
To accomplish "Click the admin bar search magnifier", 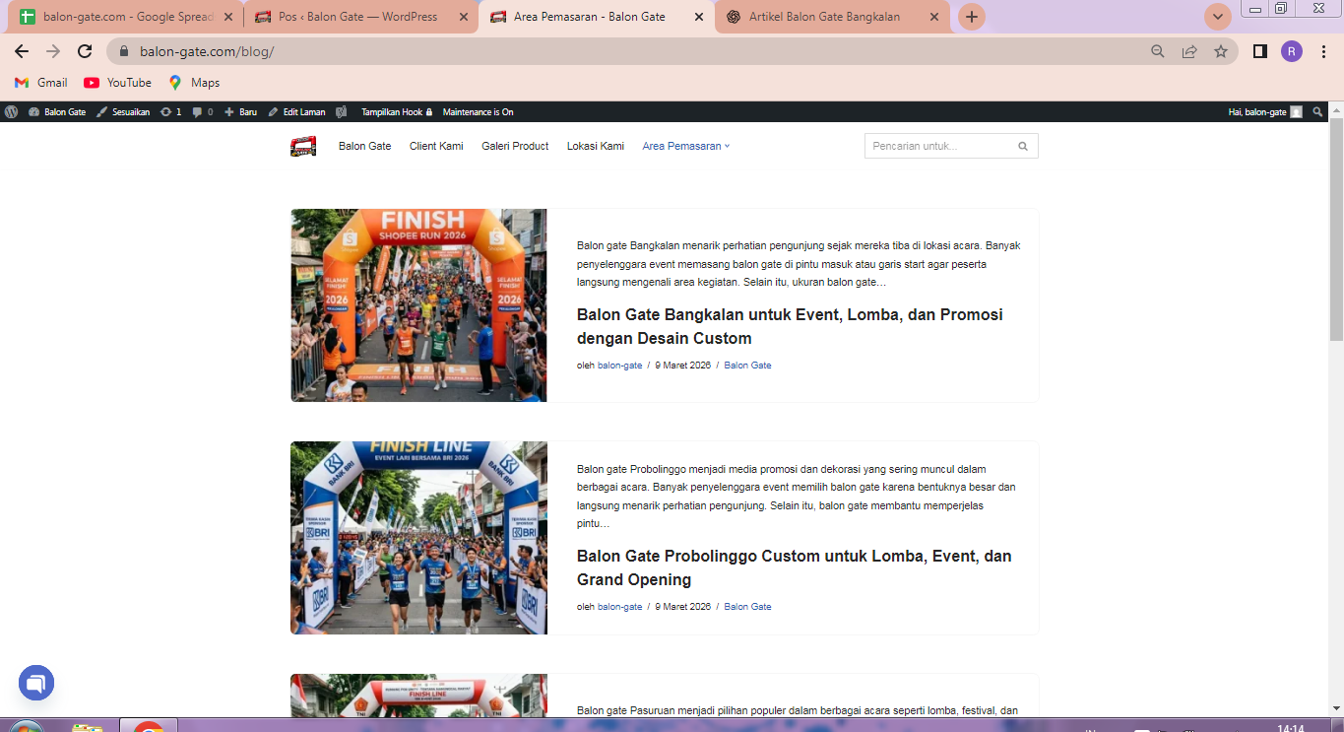I will [1318, 112].
